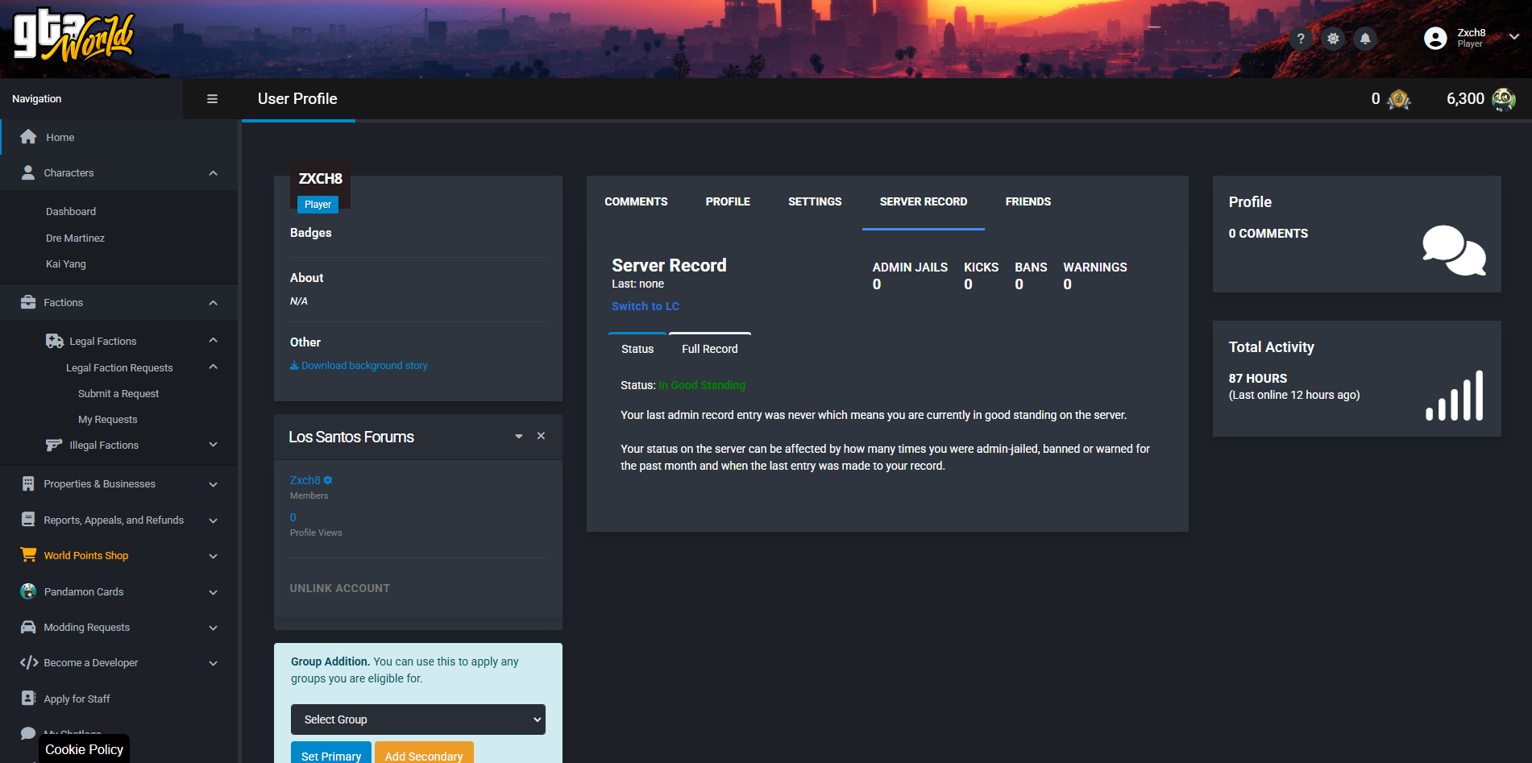Open Submit a Request
1532x763 pixels.
pos(118,393)
